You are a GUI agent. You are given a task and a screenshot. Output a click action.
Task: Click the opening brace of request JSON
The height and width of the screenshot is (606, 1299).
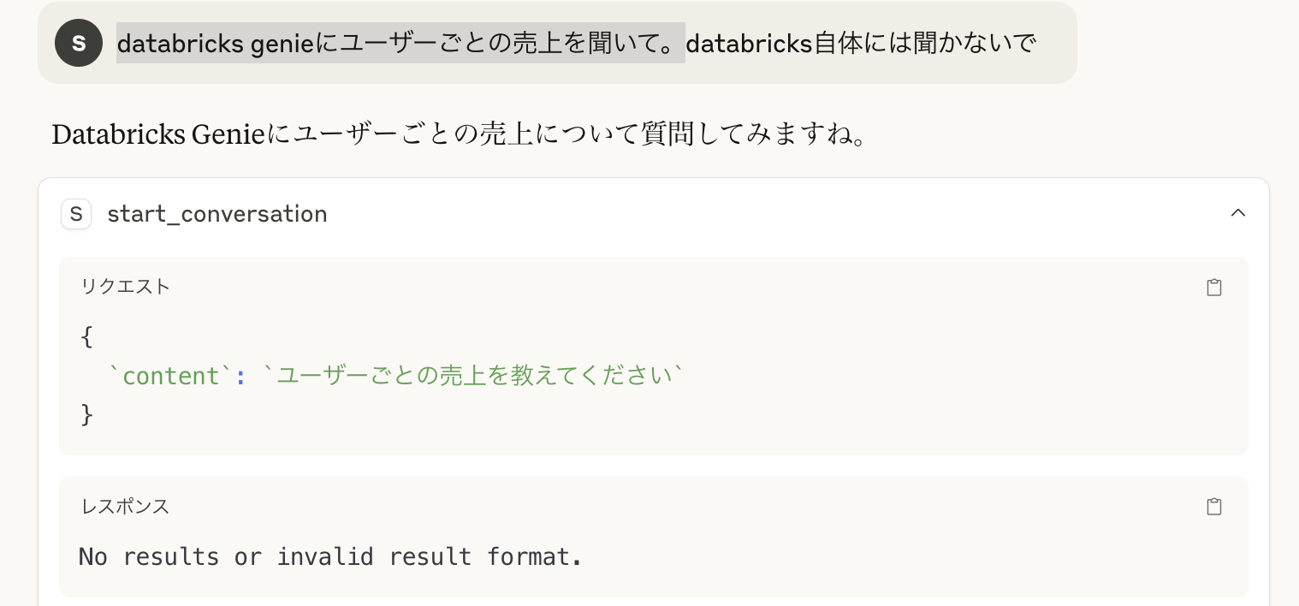pos(86,336)
